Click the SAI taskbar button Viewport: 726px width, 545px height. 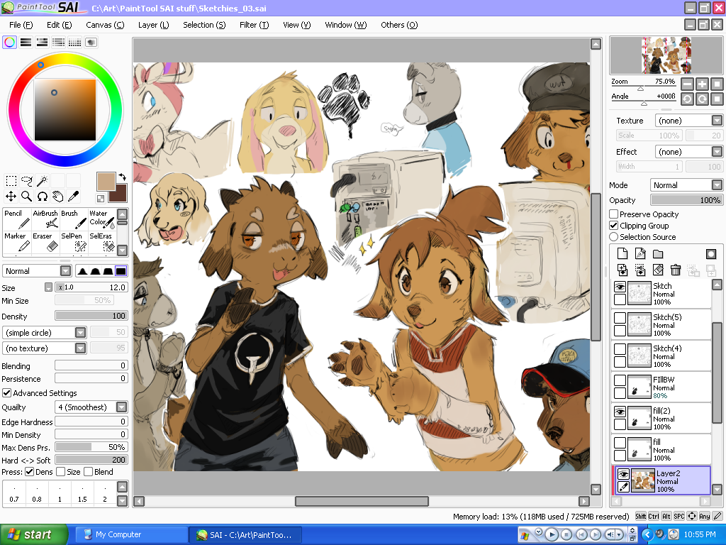[x=246, y=535]
